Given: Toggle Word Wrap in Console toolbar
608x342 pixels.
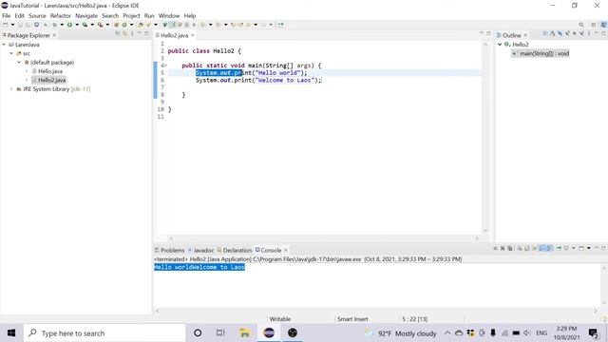Looking at the screenshot, I should click(534, 248).
